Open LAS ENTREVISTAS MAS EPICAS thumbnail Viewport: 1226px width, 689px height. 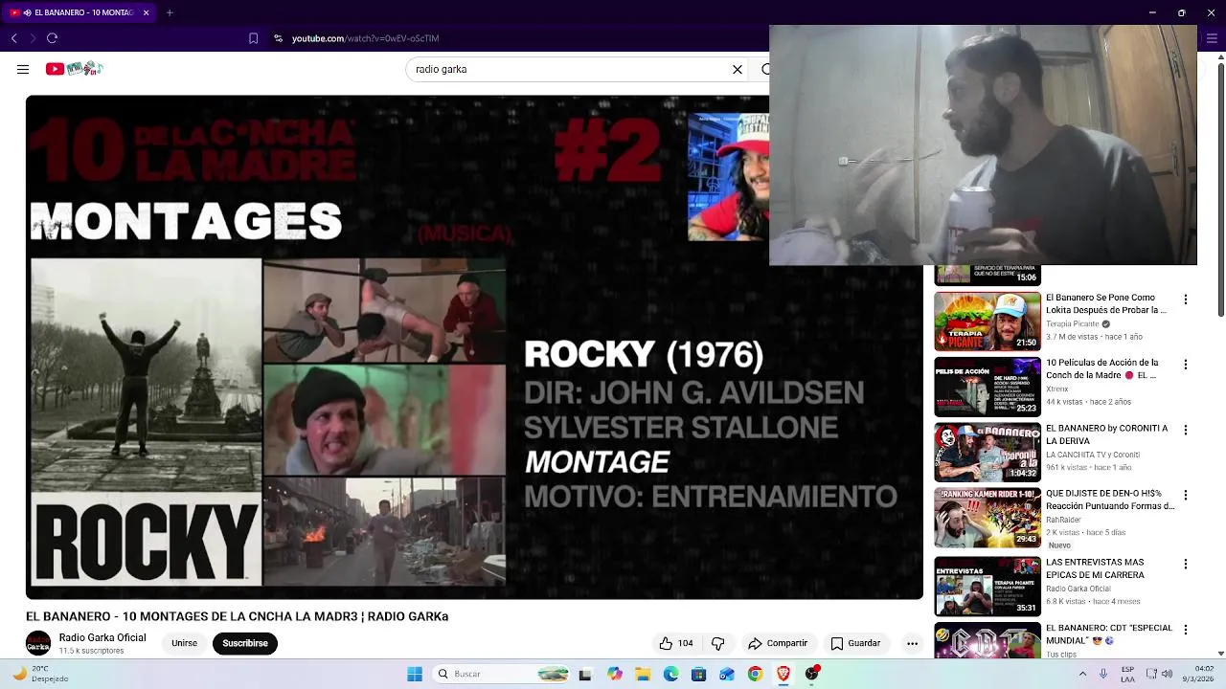pos(988,587)
